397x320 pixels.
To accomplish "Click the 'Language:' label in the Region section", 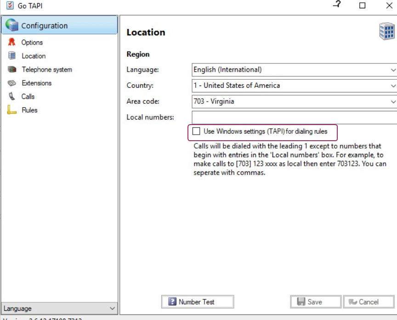I will [x=143, y=70].
